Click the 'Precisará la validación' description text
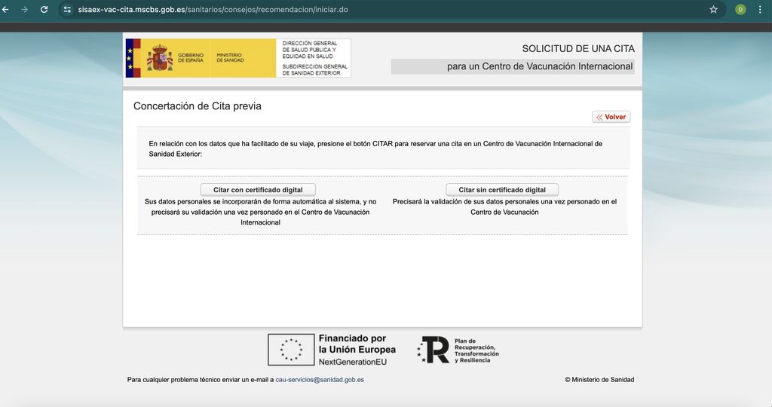772x407 pixels. coord(504,207)
